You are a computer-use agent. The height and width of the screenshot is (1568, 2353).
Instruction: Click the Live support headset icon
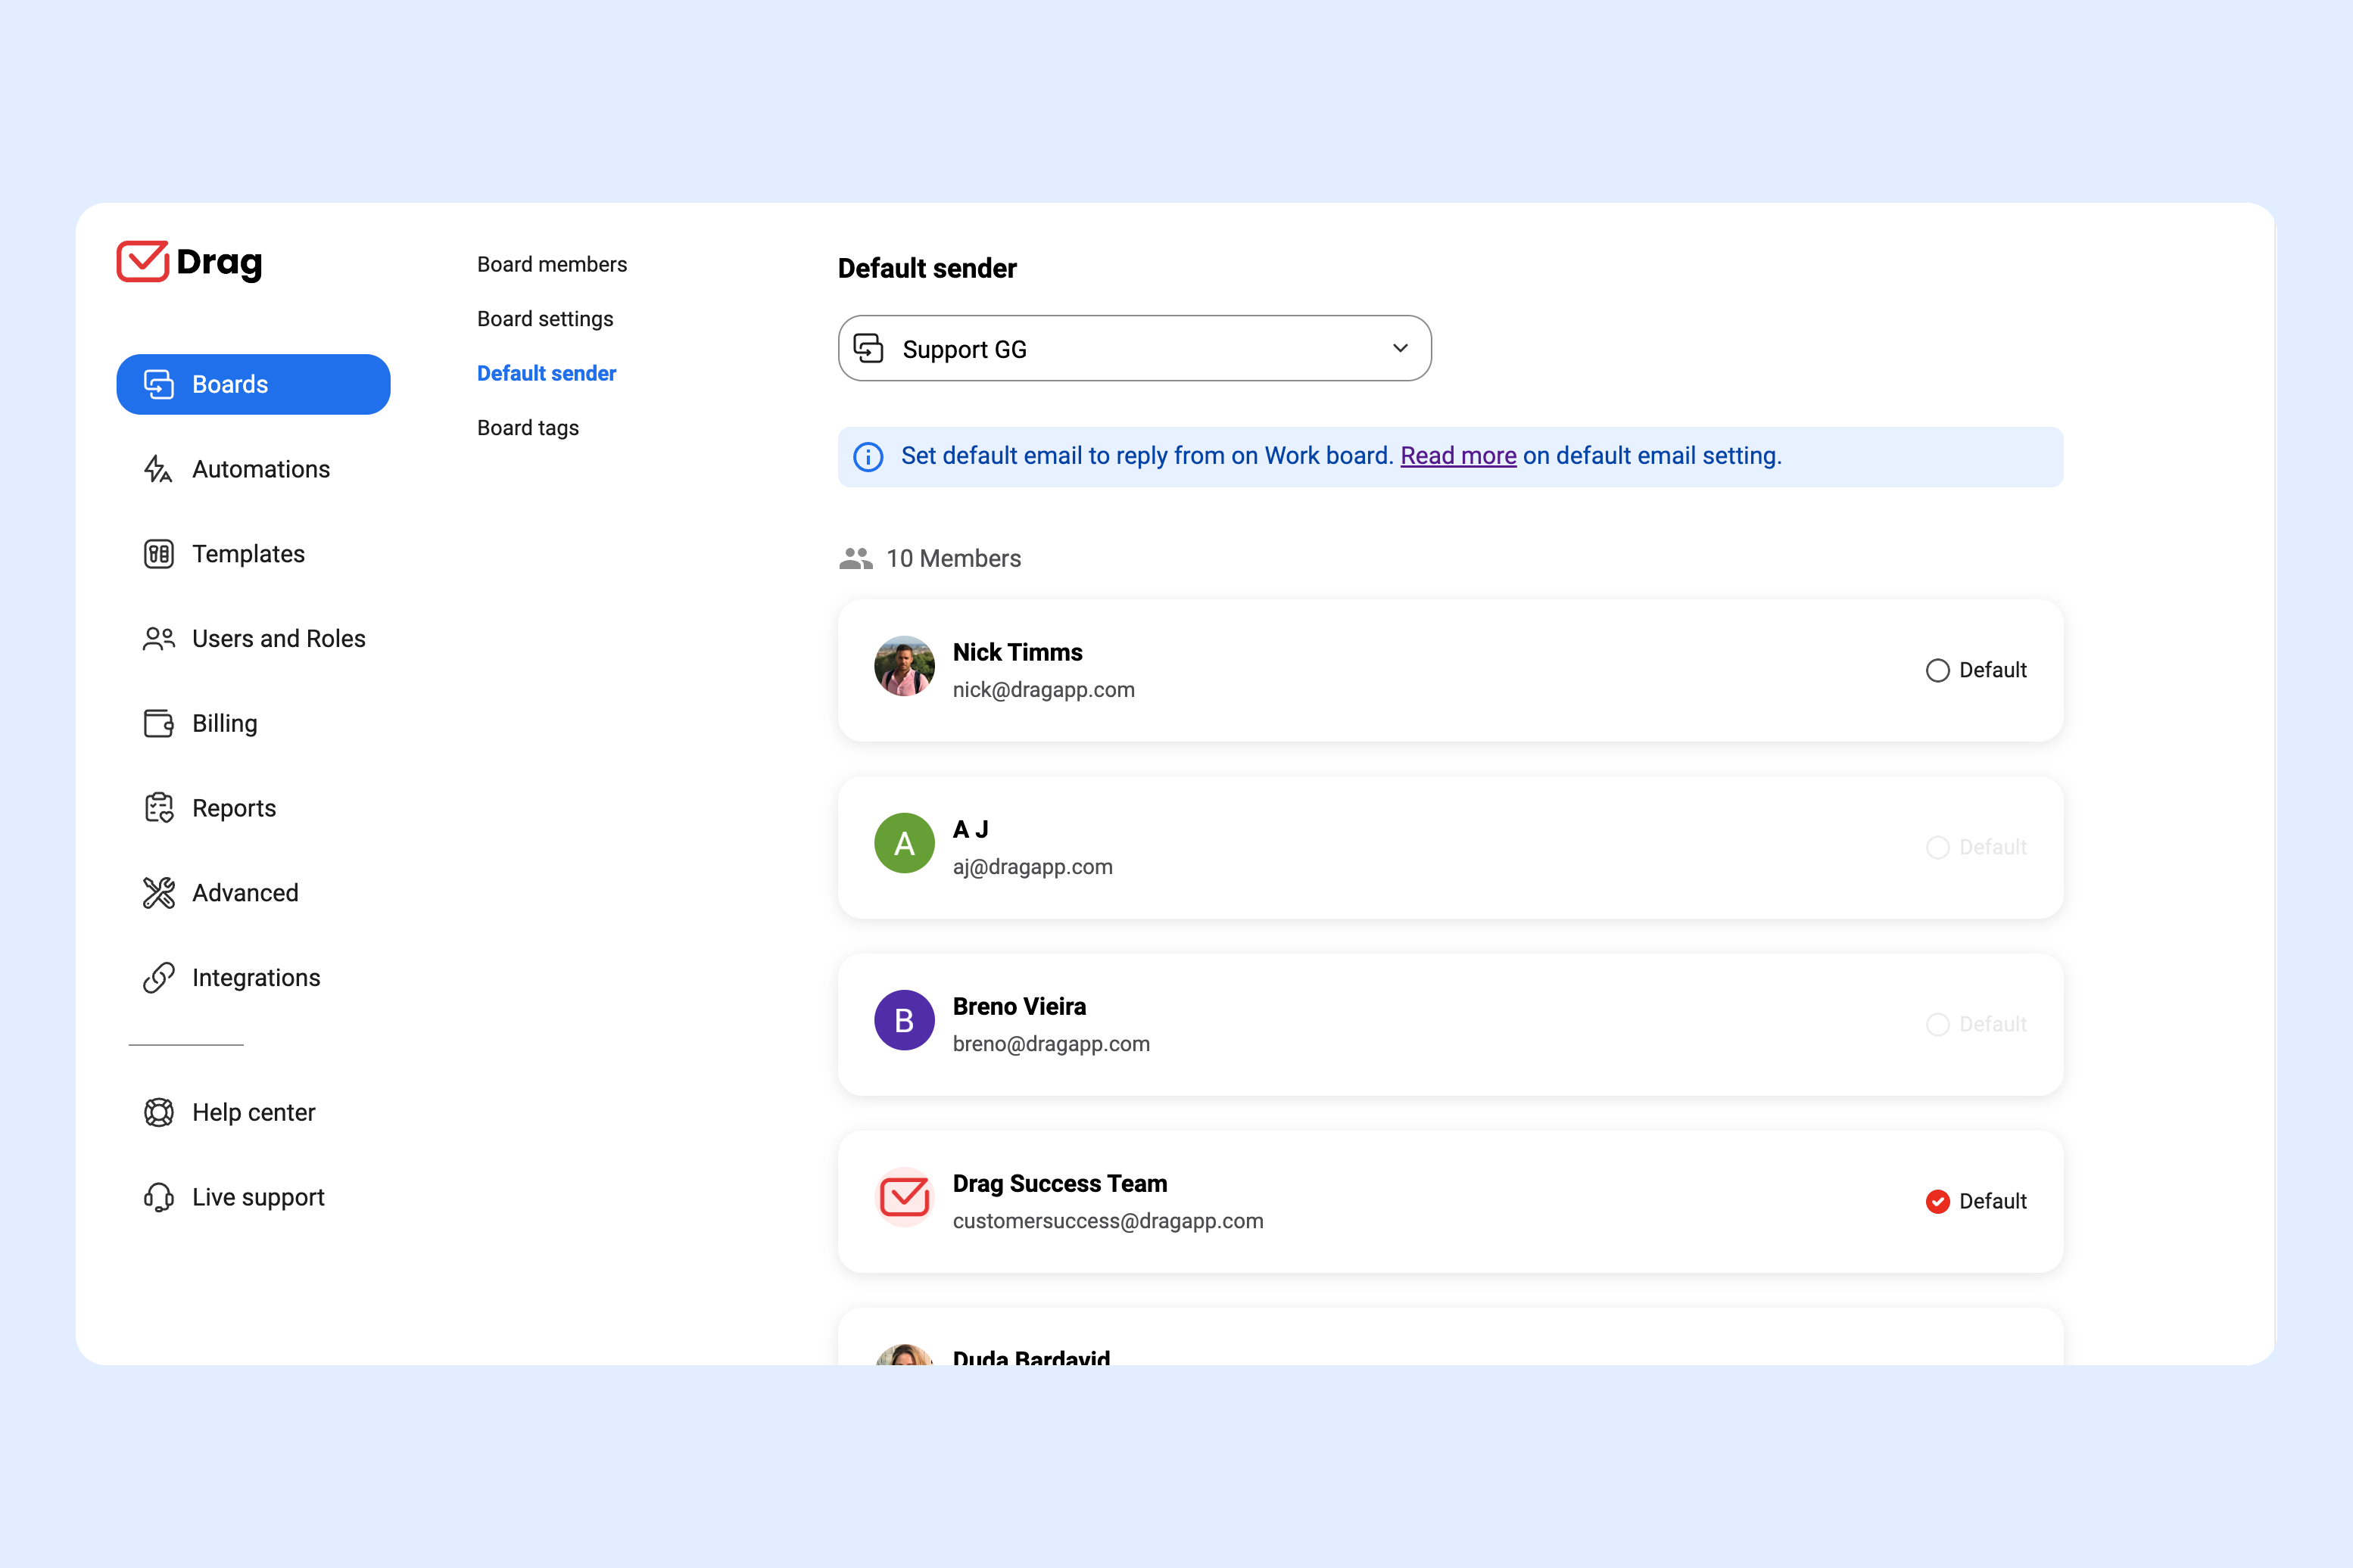click(x=159, y=1197)
